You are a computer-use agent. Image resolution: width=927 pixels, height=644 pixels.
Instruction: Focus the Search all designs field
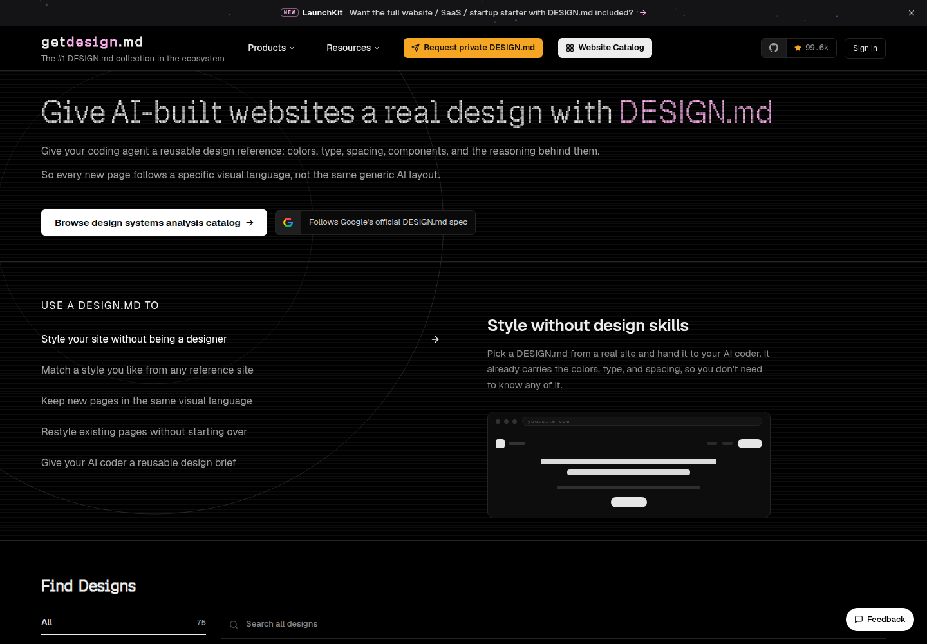point(554,624)
